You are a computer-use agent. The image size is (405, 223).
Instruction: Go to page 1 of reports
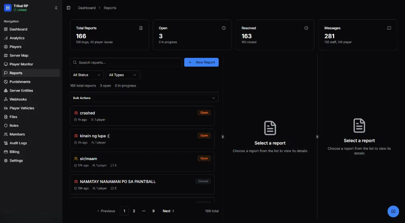124,211
